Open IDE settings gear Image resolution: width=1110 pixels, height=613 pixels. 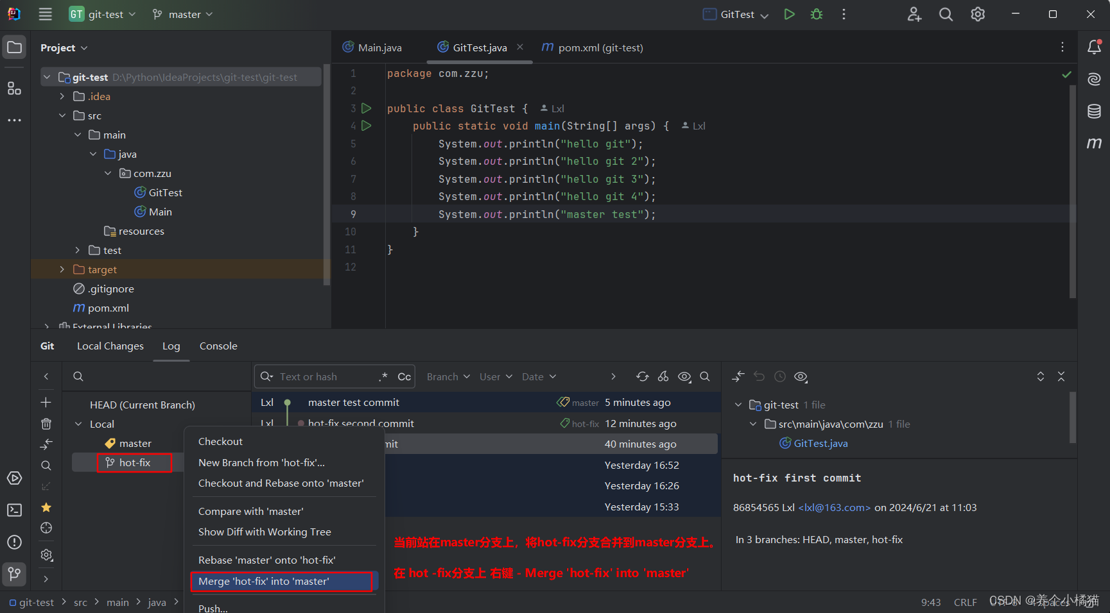click(978, 14)
